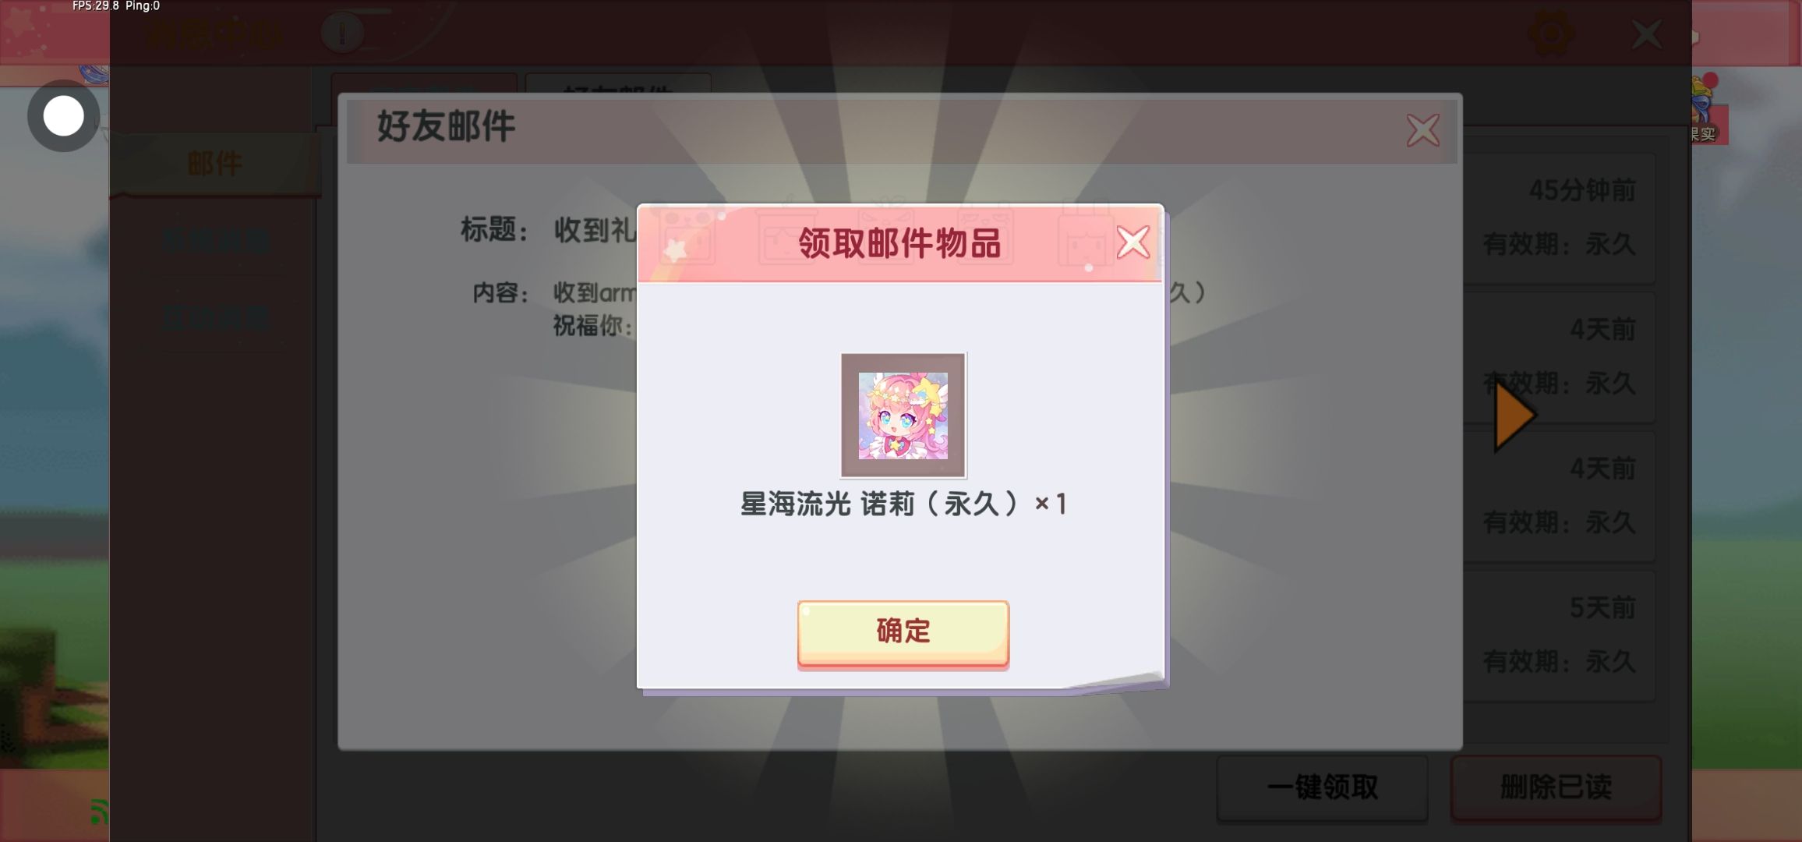The height and width of the screenshot is (842, 1802).
Task: Select the second sidebar message category
Action: click(x=215, y=241)
